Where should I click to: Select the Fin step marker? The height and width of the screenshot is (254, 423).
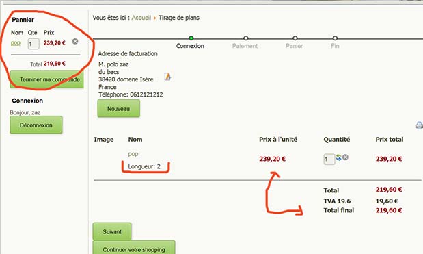[x=335, y=38]
